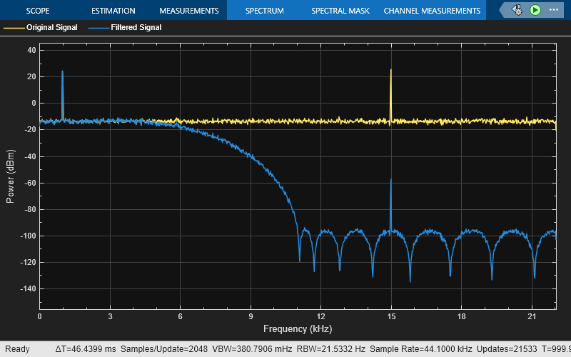Open the three-dots more options menu
The height and width of the screenshot is (357, 571).
coord(555,10)
